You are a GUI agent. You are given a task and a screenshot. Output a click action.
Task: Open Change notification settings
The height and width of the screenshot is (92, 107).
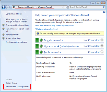click(x=17, y=25)
